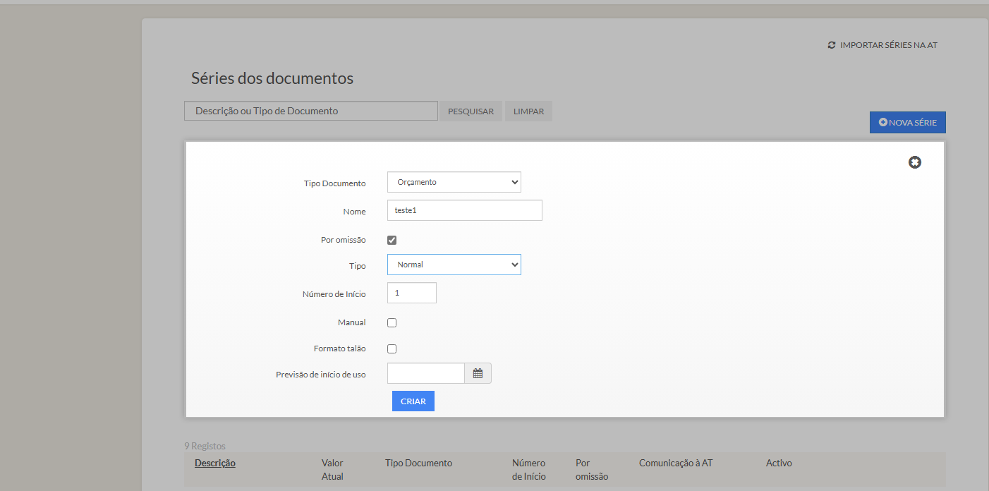Click the Previsão de início de uso field
Screen dimensions: 989x491
tap(426, 373)
